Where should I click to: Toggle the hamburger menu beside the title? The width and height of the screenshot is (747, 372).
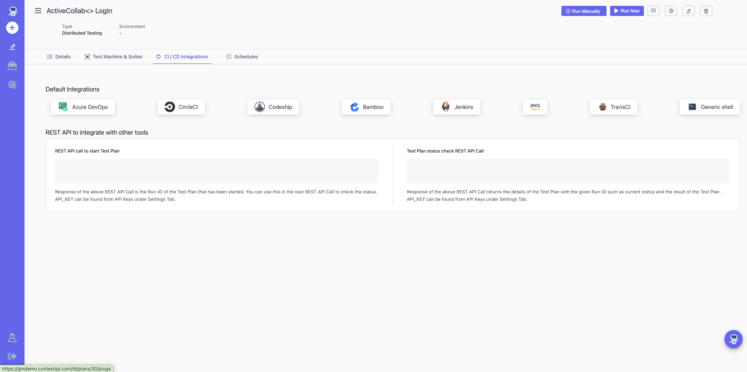tap(38, 11)
